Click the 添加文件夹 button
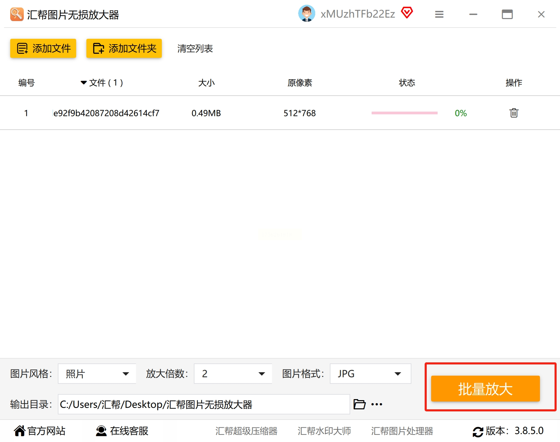560x442 pixels. click(124, 48)
